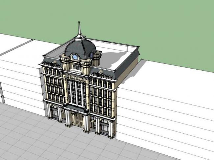Select the dark dome roof surface
This screenshot has width=214, height=160.
tap(82, 47)
